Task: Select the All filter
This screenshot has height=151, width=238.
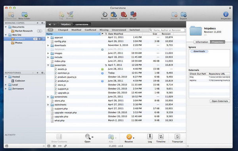Action: (x=50, y=30)
